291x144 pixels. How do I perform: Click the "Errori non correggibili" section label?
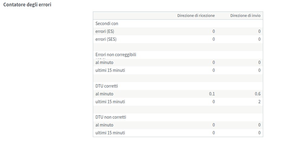116,55
